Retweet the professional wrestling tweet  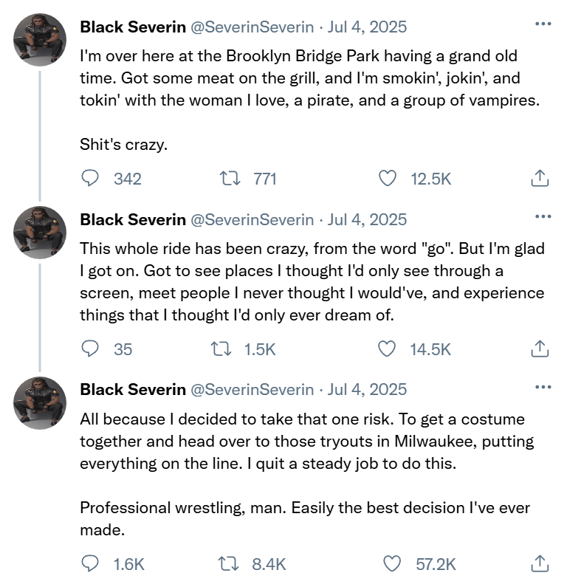230,563
